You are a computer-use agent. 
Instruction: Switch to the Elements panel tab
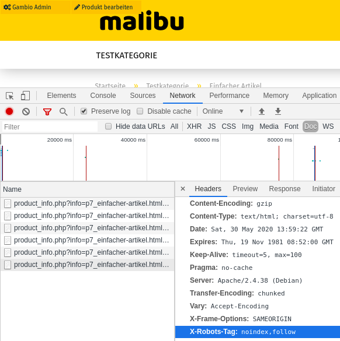(x=61, y=96)
